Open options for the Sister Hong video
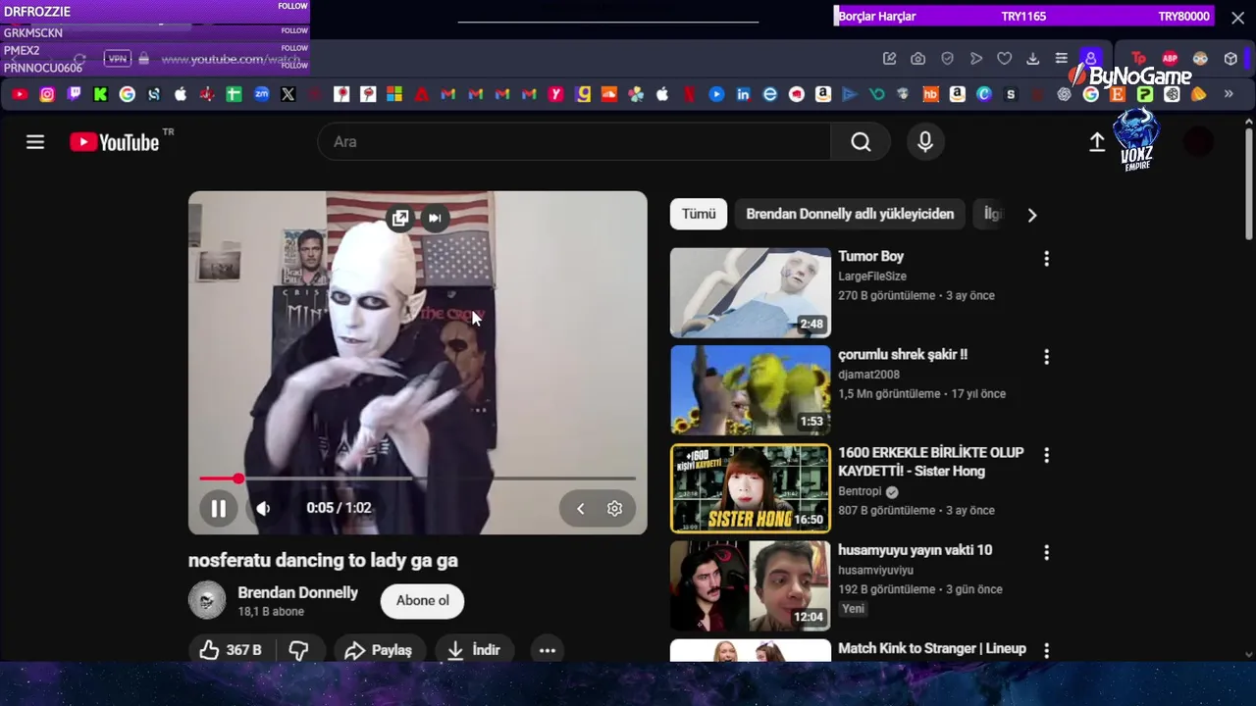This screenshot has width=1256, height=706. 1046,455
